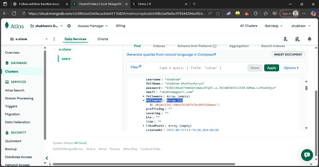Open the Access Manager dropdown

(x=93, y=26)
